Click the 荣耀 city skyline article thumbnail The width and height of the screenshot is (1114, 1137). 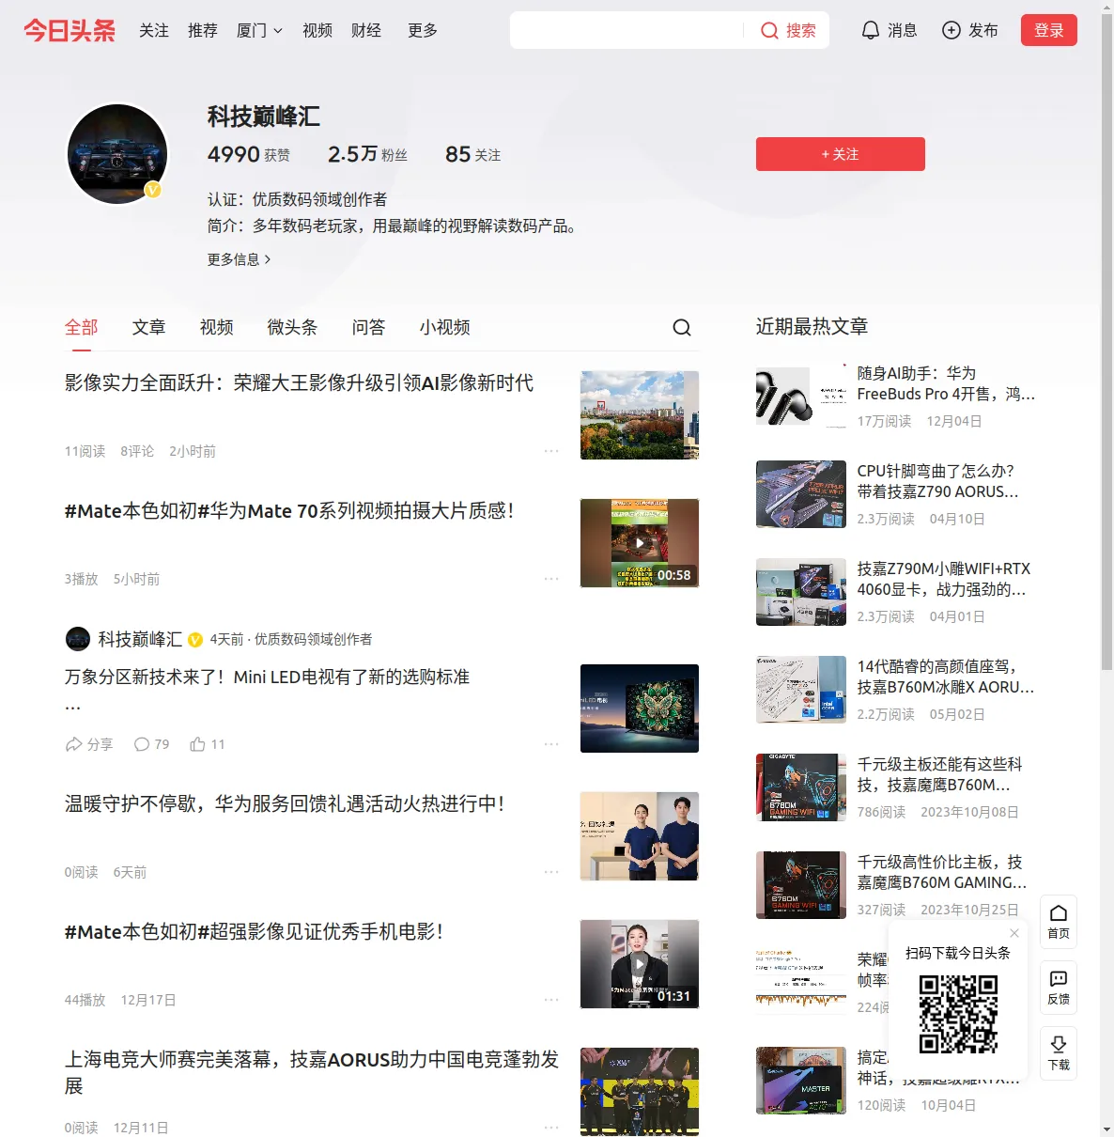pyautogui.click(x=640, y=415)
